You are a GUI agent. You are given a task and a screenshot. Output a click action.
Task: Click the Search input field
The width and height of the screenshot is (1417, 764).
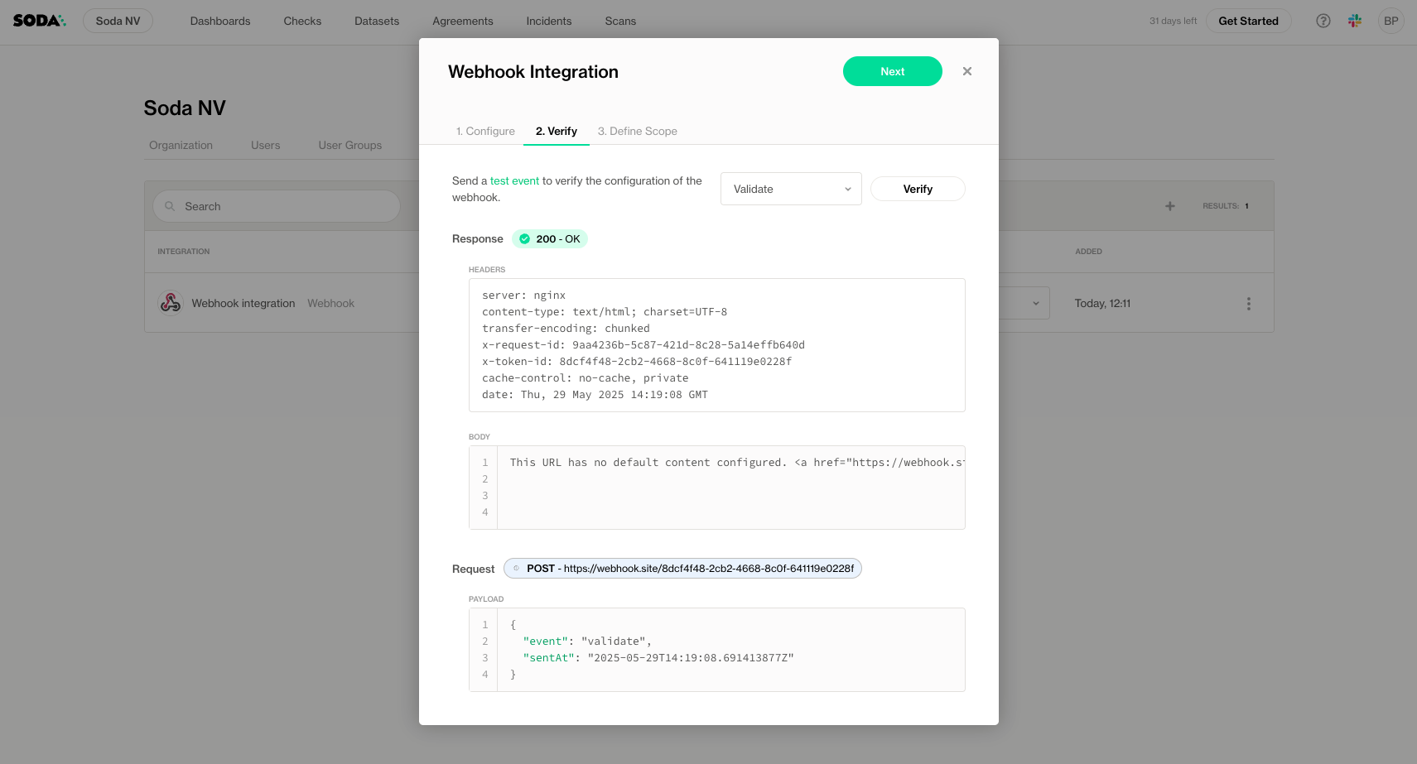(277, 206)
